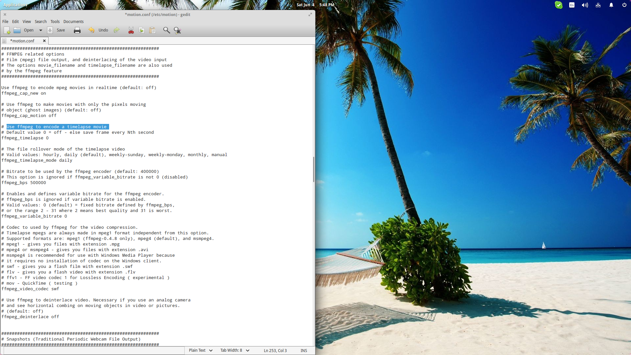Close the *motion.conf tab
This screenshot has height=355, width=631.
point(44,41)
